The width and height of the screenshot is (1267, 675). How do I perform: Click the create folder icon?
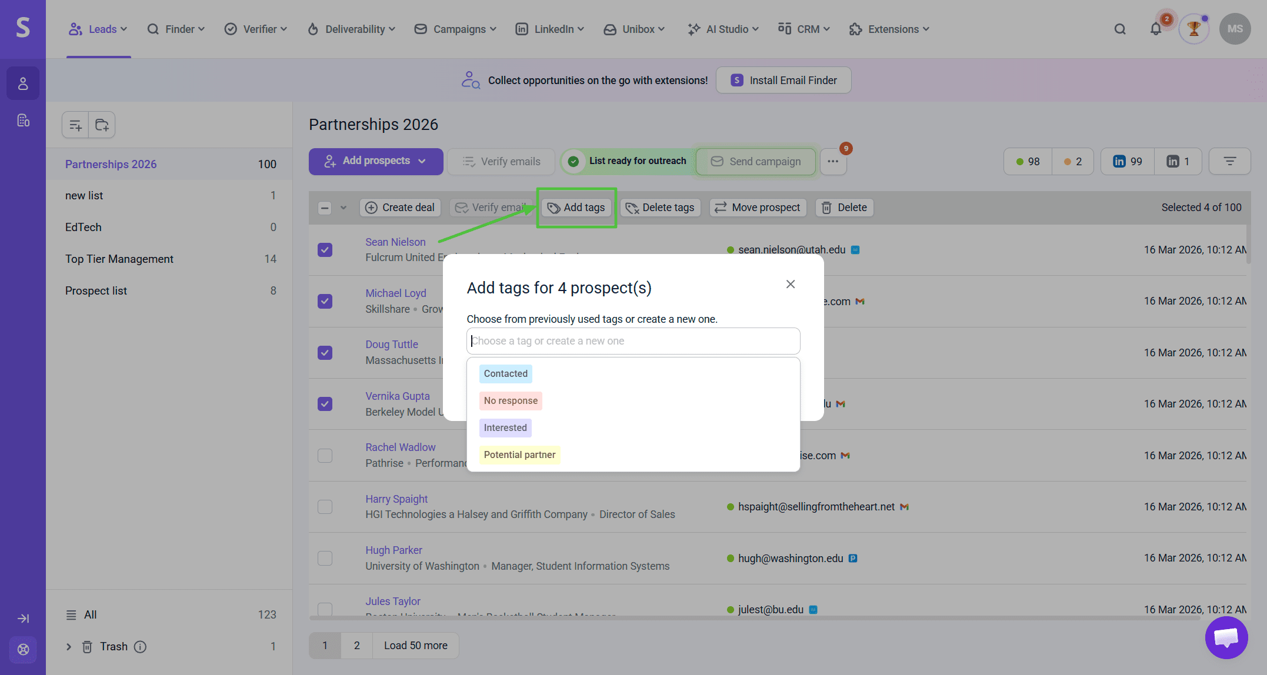click(102, 125)
